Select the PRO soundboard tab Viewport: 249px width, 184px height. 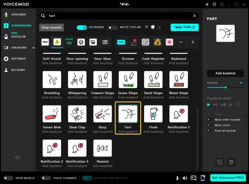coord(121,42)
